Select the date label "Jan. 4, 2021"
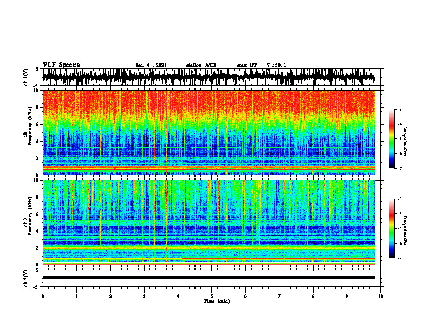429x332 pixels. pos(151,65)
